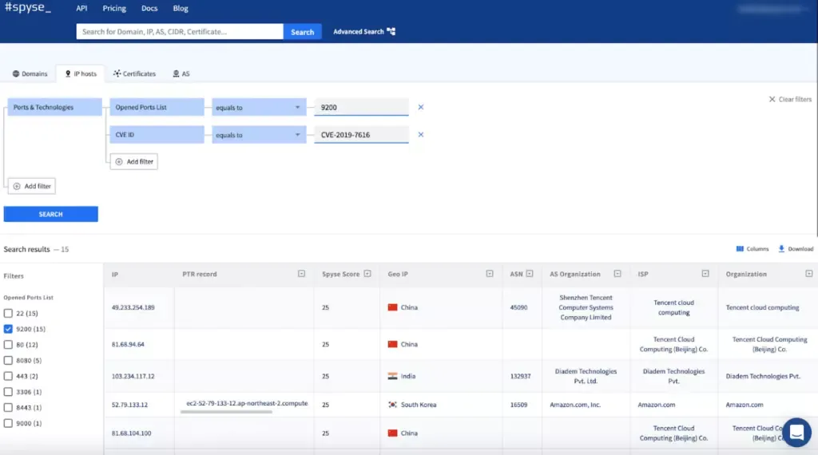Switch to the AS tab
Viewport: 818px width, 455px height.
pyautogui.click(x=181, y=73)
